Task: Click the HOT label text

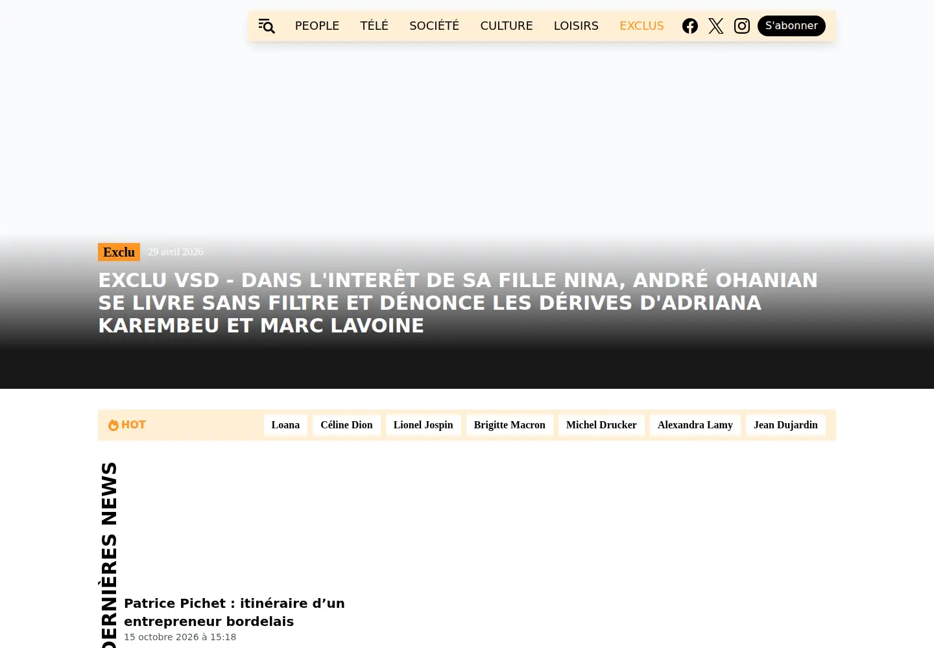Action: click(x=134, y=425)
